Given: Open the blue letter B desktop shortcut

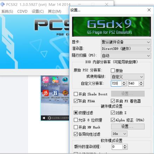Looking at the screenshot, I should [55, 93].
